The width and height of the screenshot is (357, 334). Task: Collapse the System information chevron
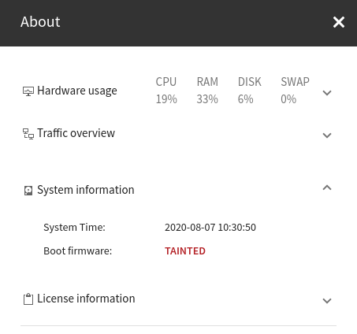coord(327,187)
